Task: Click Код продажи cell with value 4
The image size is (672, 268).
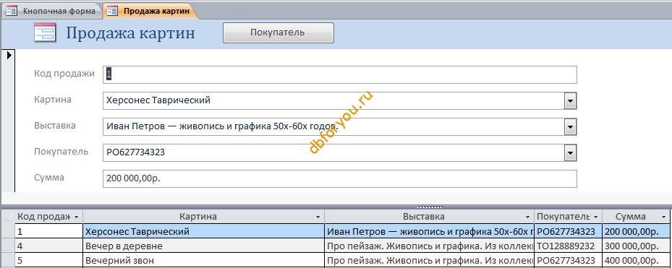Action: click(x=49, y=246)
